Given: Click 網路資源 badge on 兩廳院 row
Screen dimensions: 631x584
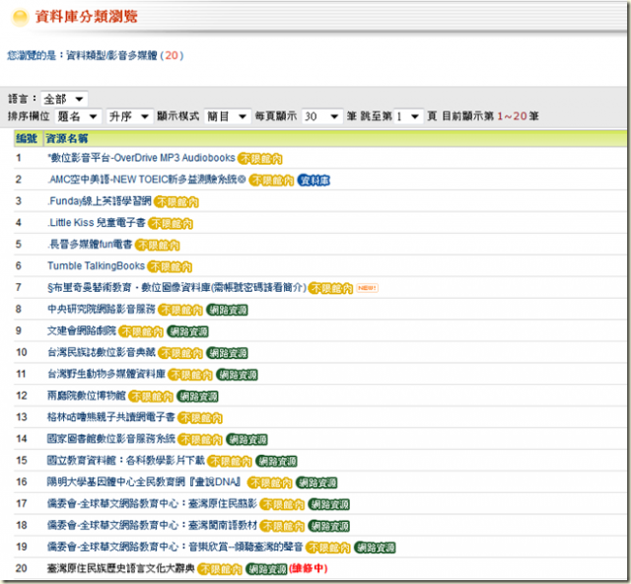Looking at the screenshot, I should pyautogui.click(x=197, y=397).
